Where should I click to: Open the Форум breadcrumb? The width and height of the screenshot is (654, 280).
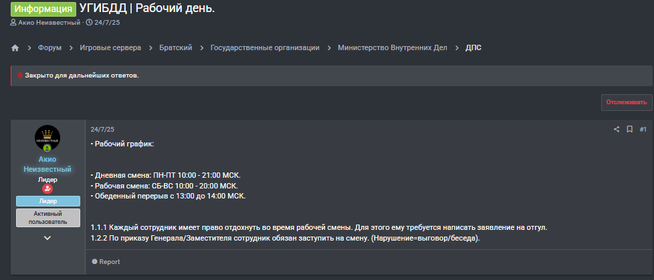49,48
